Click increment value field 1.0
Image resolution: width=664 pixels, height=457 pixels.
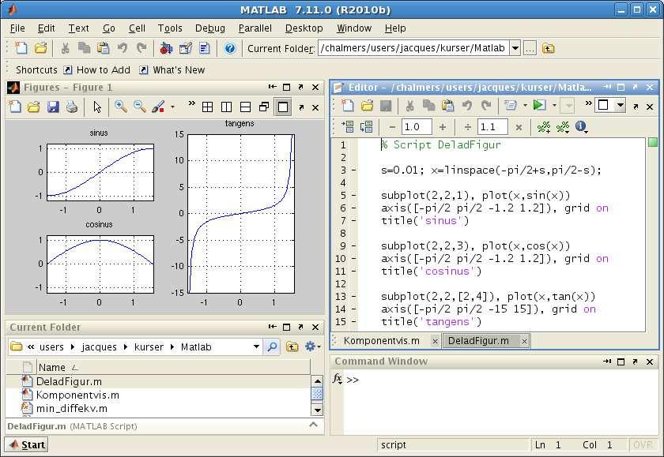(417, 127)
